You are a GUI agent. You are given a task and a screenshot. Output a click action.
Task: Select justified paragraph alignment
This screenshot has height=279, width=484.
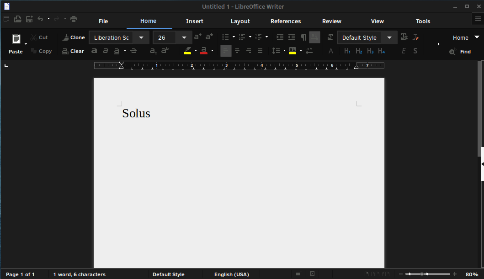pyautogui.click(x=260, y=51)
